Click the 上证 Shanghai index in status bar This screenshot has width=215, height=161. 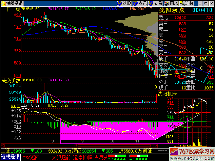(x=5, y=151)
